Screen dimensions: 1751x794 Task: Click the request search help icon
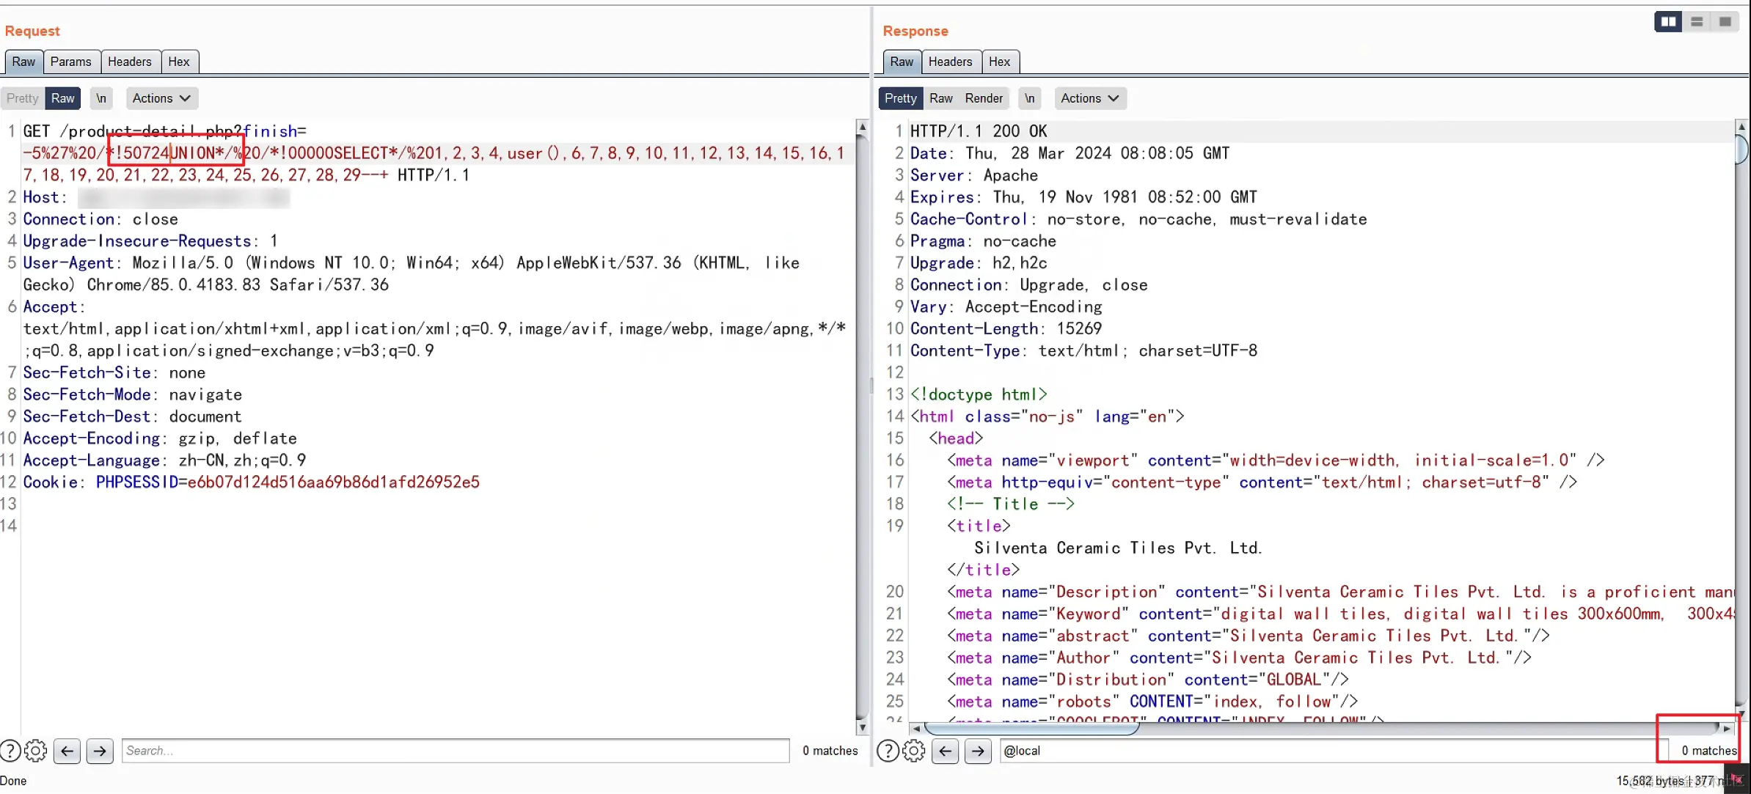click(x=10, y=751)
